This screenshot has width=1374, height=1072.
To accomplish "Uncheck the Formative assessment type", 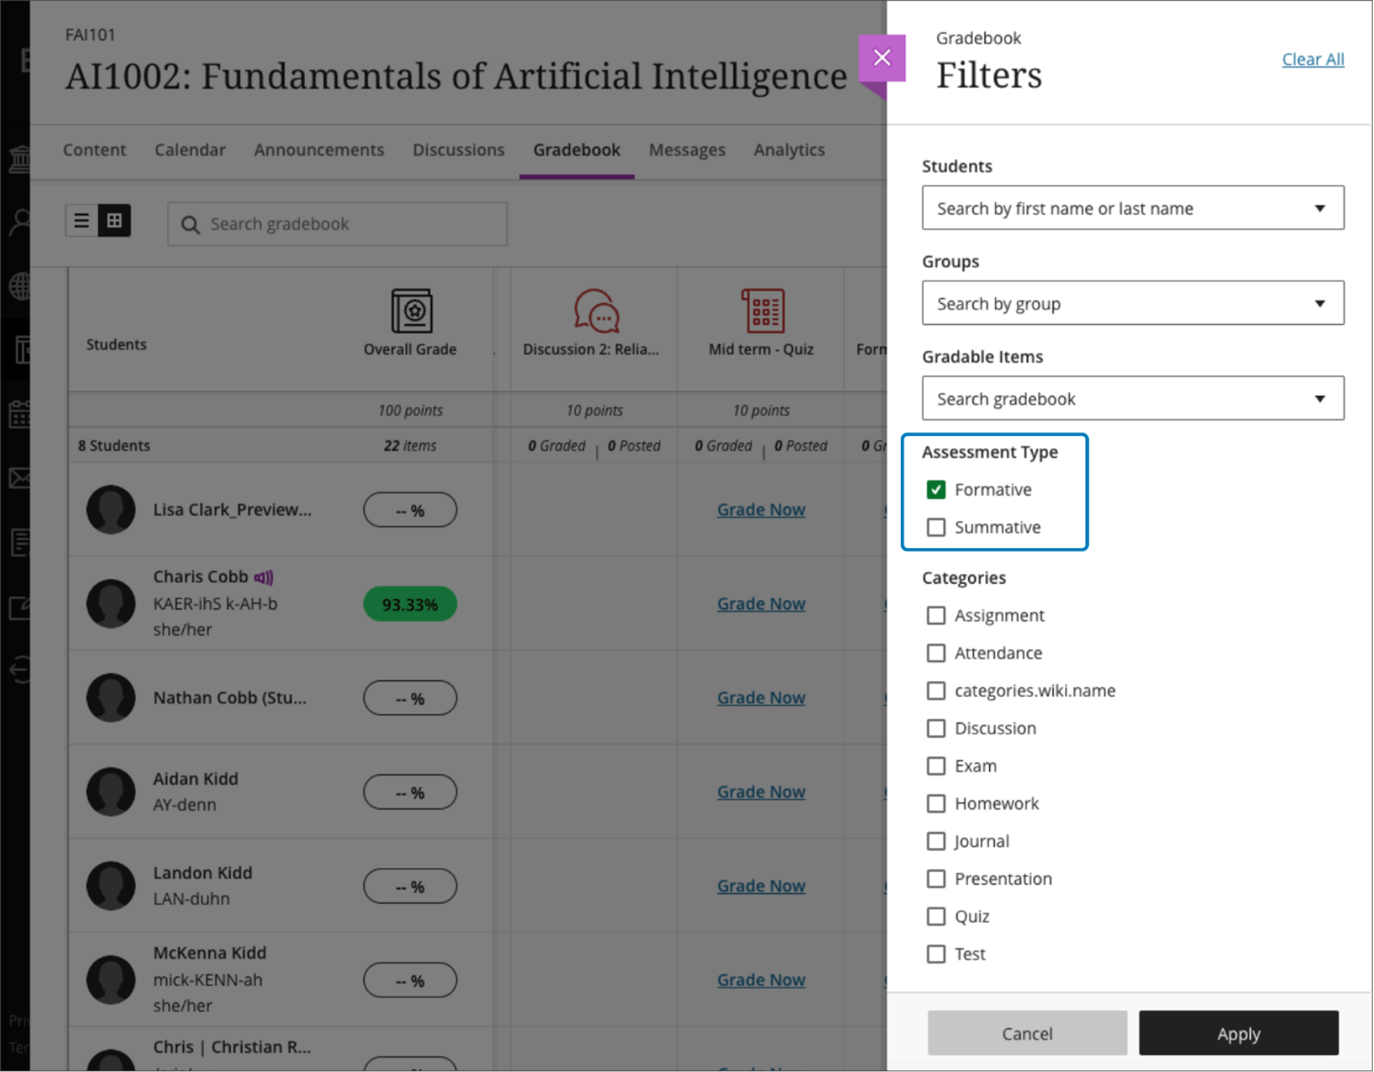I will pos(935,490).
